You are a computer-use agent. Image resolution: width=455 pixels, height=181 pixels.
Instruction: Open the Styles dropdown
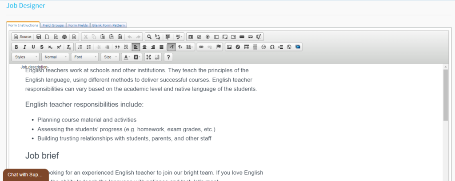tap(26, 57)
